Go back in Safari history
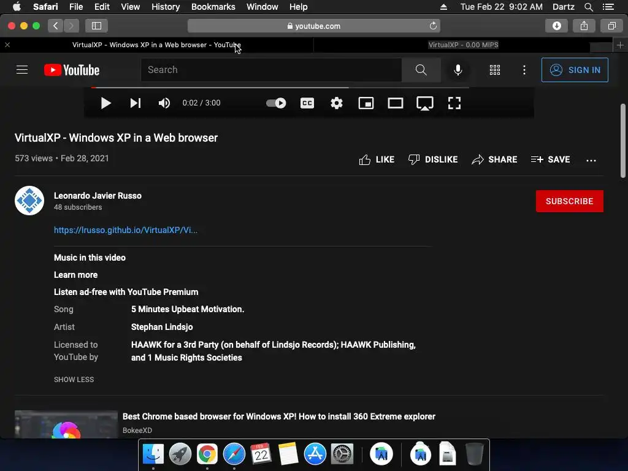 point(56,26)
